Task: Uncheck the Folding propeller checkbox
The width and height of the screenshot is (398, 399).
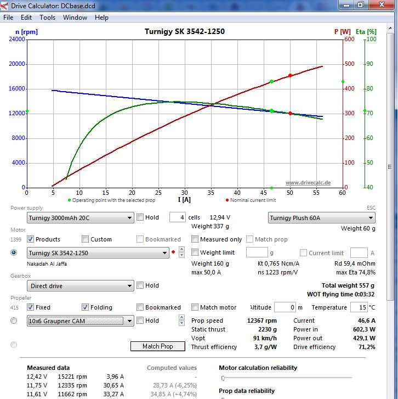Action: pos(86,307)
